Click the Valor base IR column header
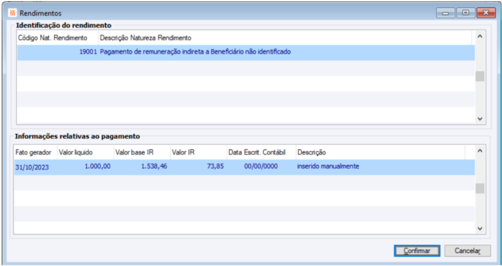 tap(142, 152)
